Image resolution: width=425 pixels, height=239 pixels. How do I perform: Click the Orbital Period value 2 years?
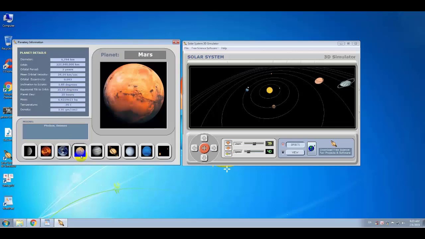click(x=68, y=70)
